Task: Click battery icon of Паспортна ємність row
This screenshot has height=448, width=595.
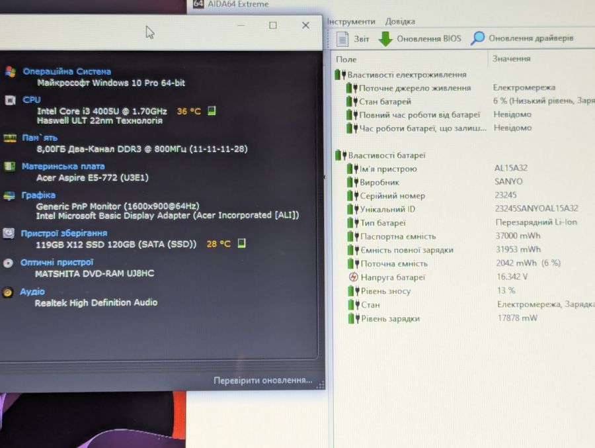Action: click(x=353, y=236)
